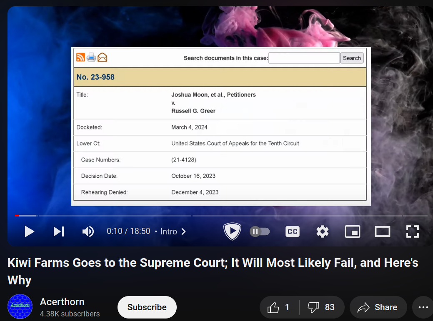Click the docket Search button
Screen dimensions: 433x321
(352, 58)
